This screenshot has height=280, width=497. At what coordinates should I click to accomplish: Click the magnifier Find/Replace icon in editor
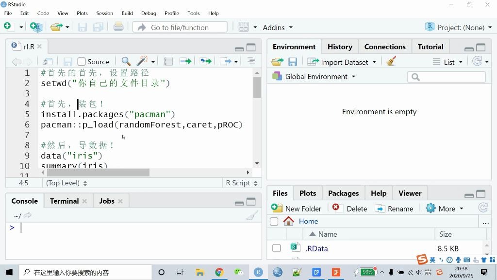click(126, 61)
